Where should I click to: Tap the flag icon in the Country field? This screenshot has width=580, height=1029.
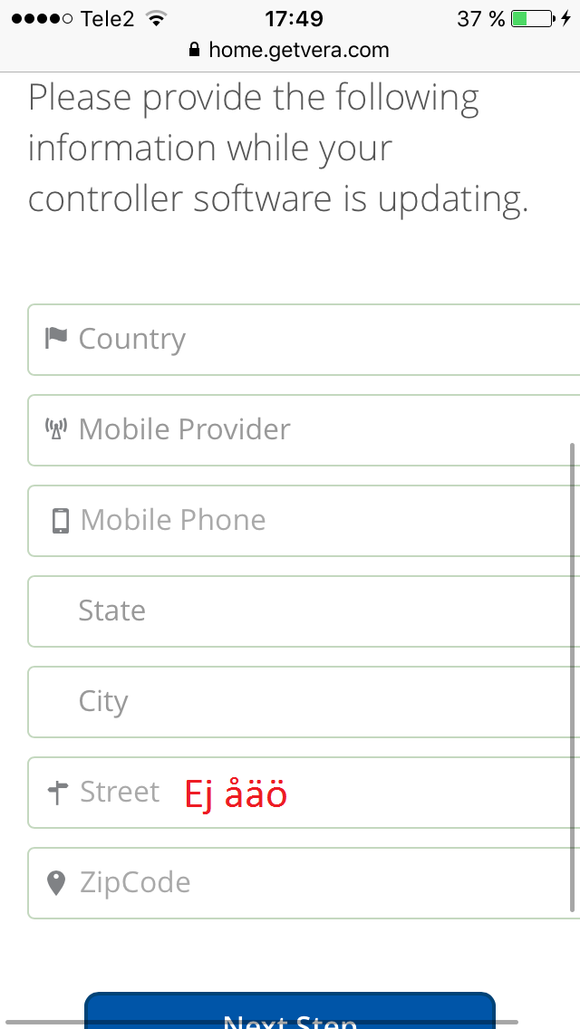[x=56, y=338]
